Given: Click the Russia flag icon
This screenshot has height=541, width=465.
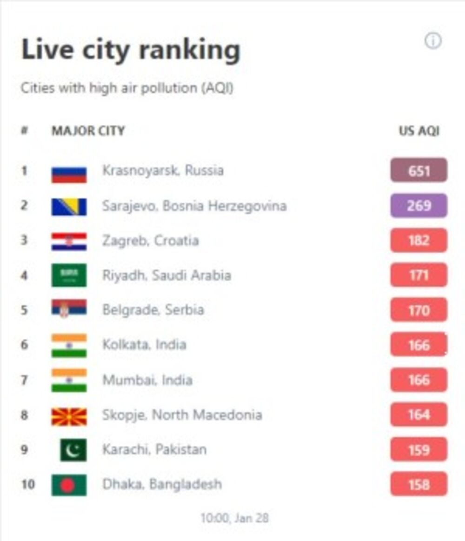Looking at the screenshot, I should pyautogui.click(x=69, y=174).
